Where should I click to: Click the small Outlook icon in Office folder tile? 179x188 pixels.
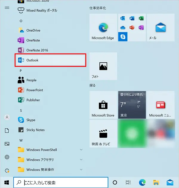point(123,18)
